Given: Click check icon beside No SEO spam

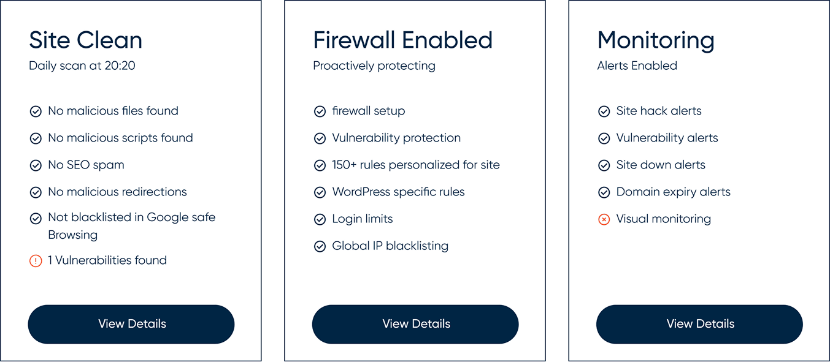Looking at the screenshot, I should tap(36, 165).
